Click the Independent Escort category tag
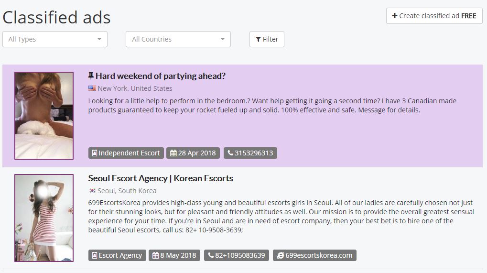The height and width of the screenshot is (273, 487). [126, 153]
